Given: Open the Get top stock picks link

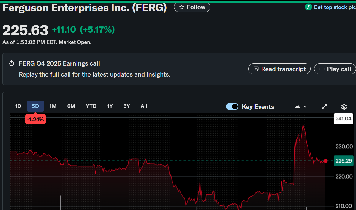Looking at the screenshot, I should 335,7.
